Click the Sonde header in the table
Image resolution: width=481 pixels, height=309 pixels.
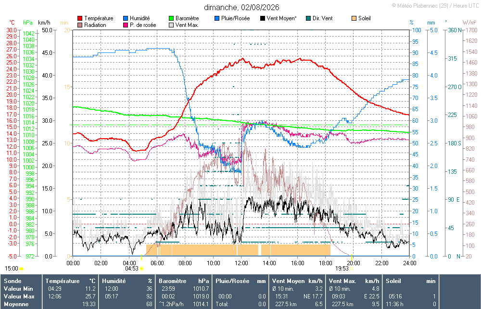pos(13,281)
